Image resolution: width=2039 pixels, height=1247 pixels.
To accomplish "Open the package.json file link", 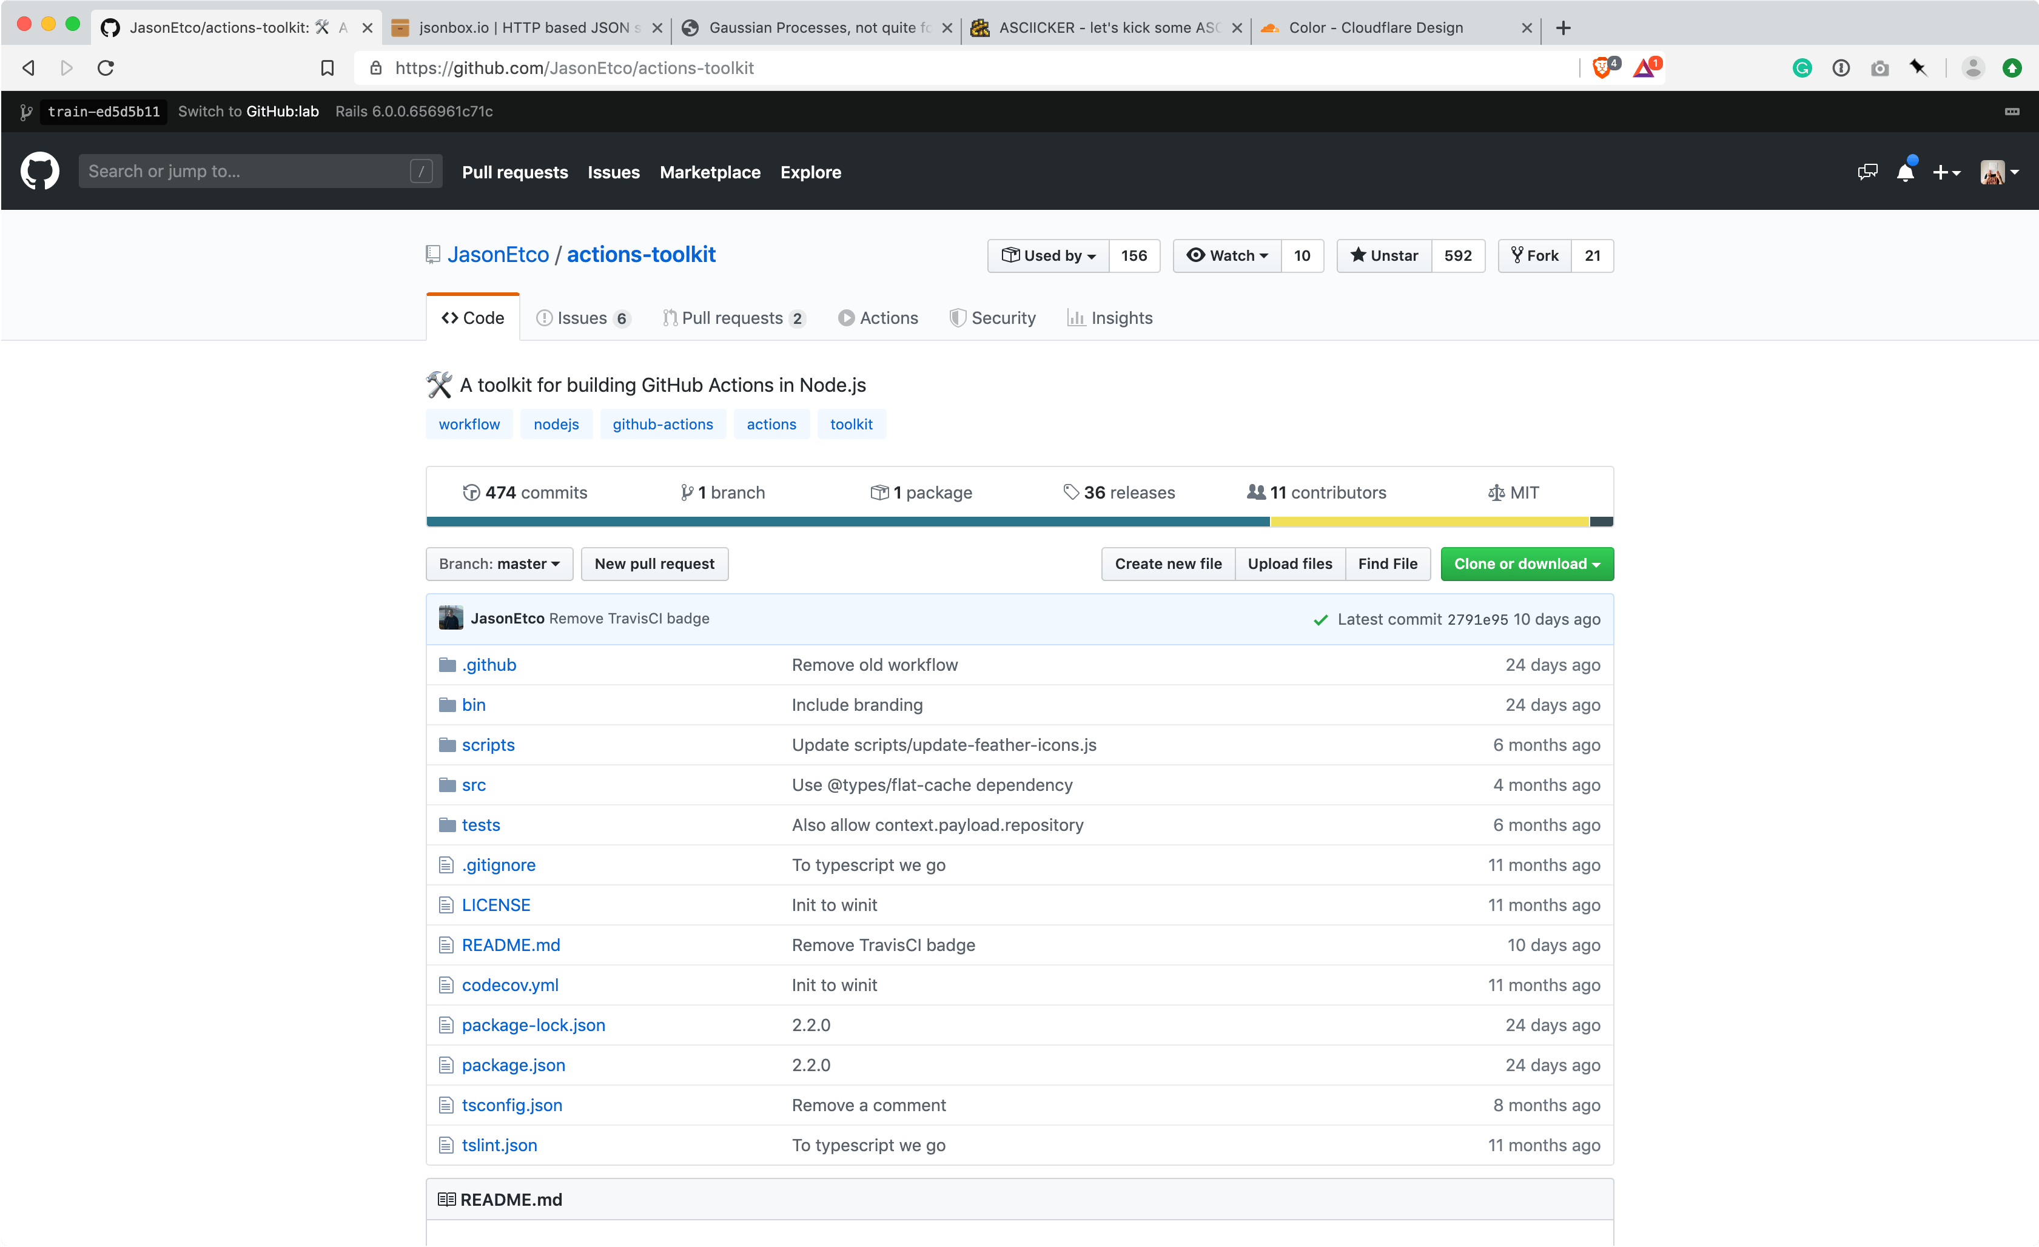I will point(513,1065).
